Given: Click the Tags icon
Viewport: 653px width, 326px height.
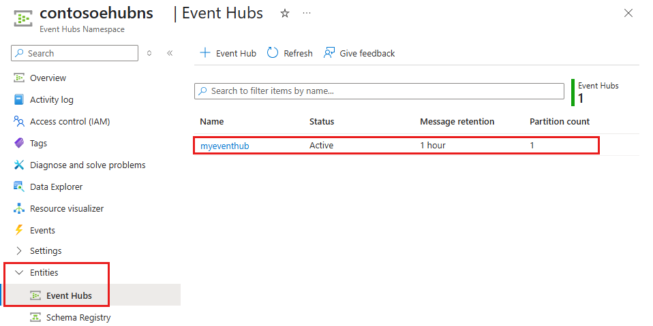Looking at the screenshot, I should pos(19,144).
